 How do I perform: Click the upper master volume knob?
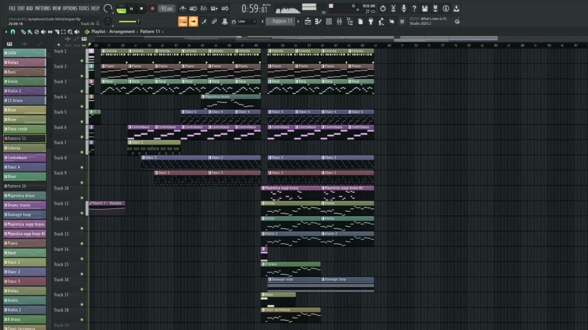(108, 8)
